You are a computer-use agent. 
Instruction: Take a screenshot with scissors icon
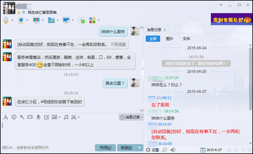(73, 117)
